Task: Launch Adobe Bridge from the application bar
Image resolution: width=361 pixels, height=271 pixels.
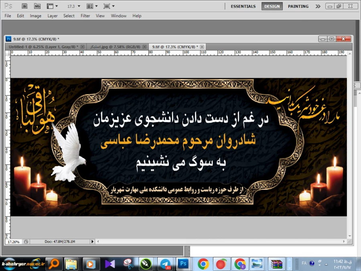Action: coord(24,6)
